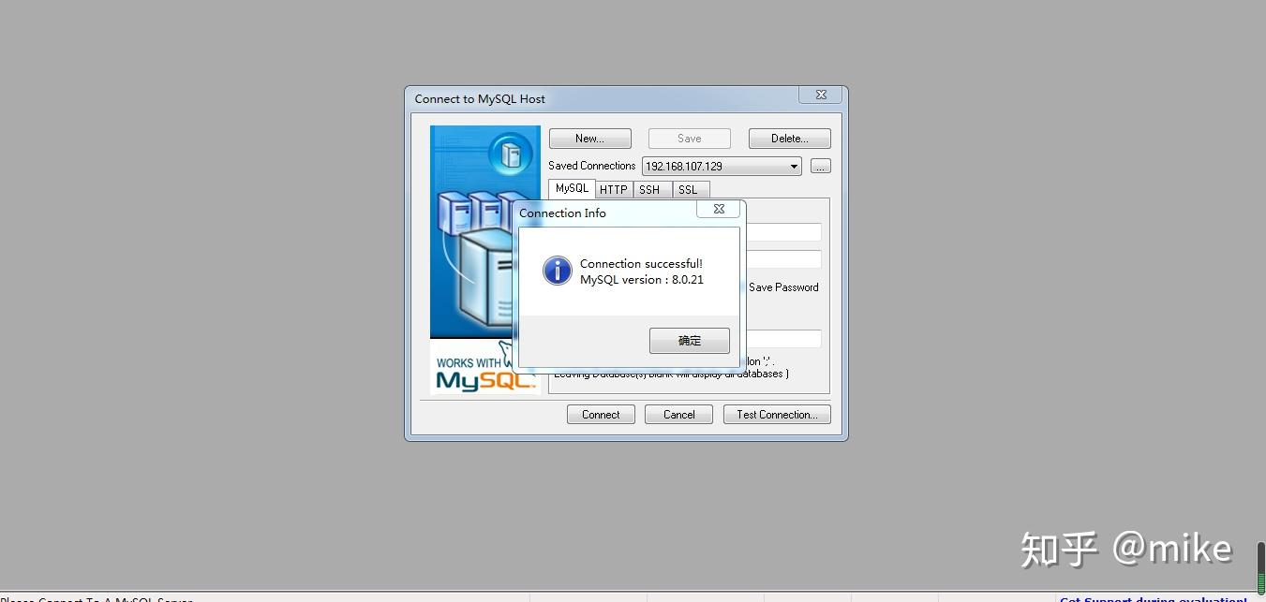Click New... in Connect to MySQL Host

pos(590,139)
